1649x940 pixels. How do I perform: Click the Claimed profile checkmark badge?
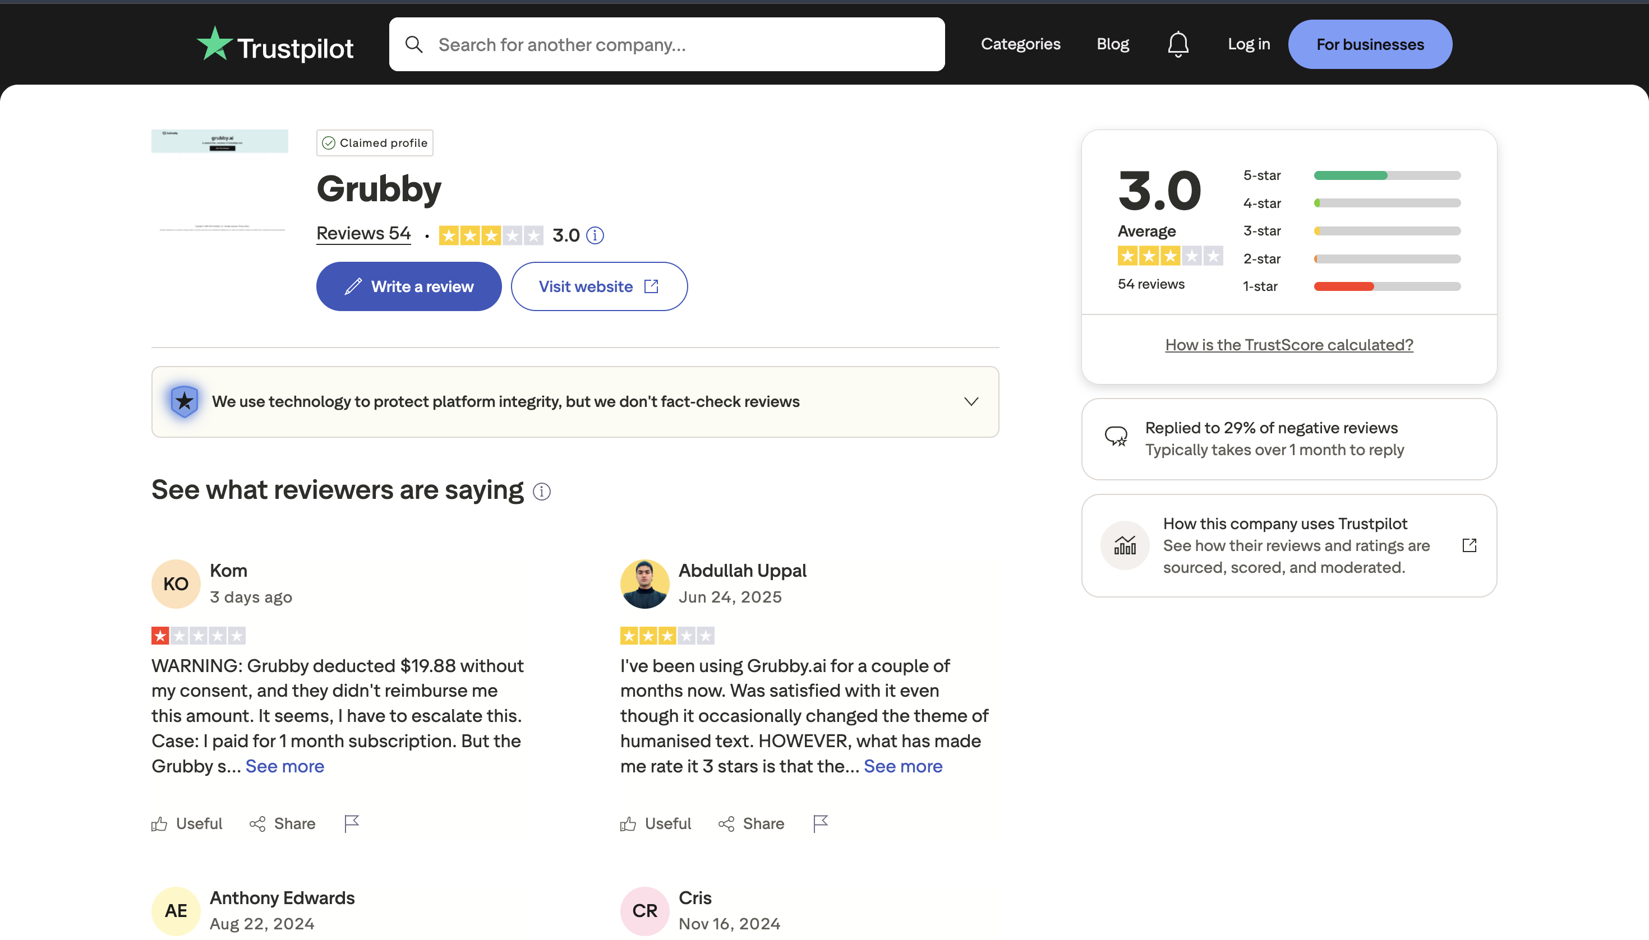coord(328,143)
